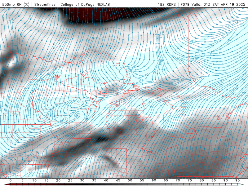
Task: Choose the colorbar value "45"
Action: coord(118,180)
